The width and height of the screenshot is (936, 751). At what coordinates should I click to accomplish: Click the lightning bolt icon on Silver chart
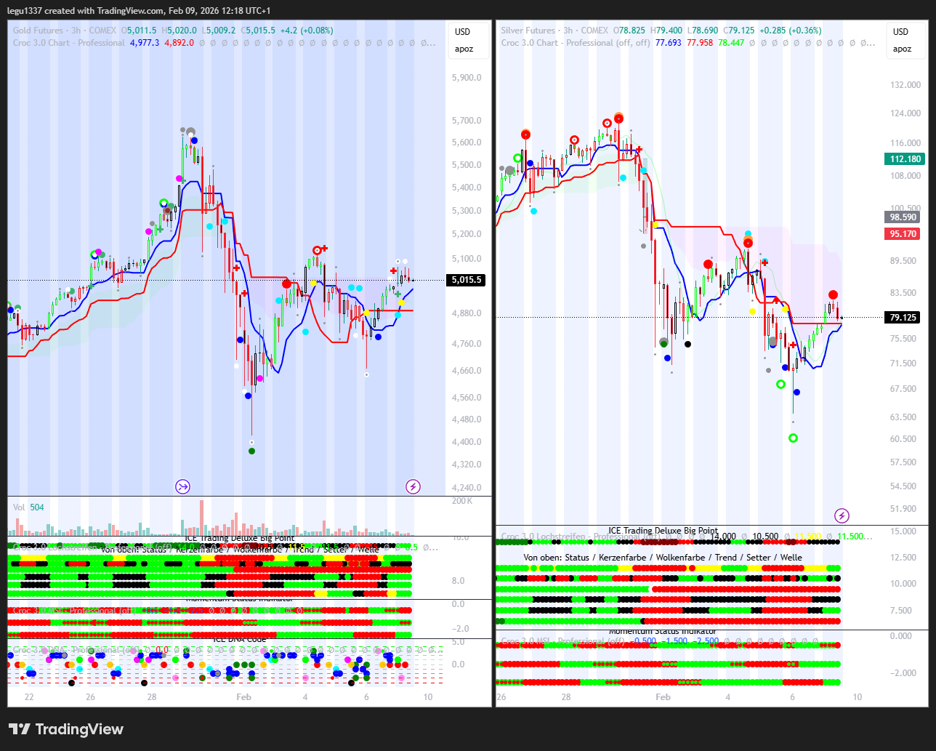842,515
